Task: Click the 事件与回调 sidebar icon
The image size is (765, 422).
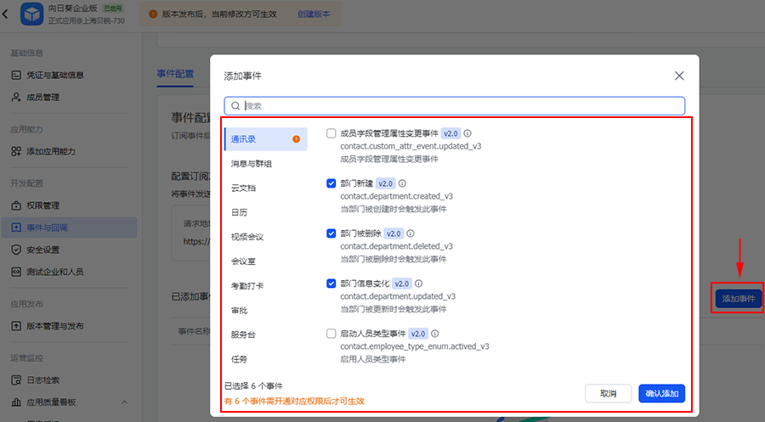Action: [x=16, y=228]
